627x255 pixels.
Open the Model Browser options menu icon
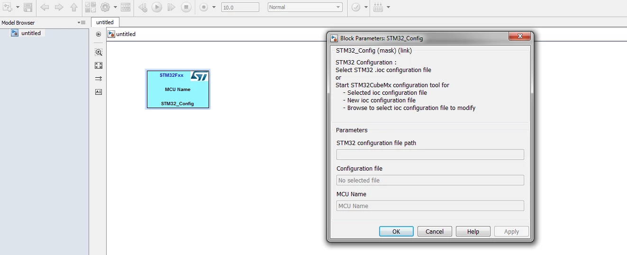click(82, 23)
